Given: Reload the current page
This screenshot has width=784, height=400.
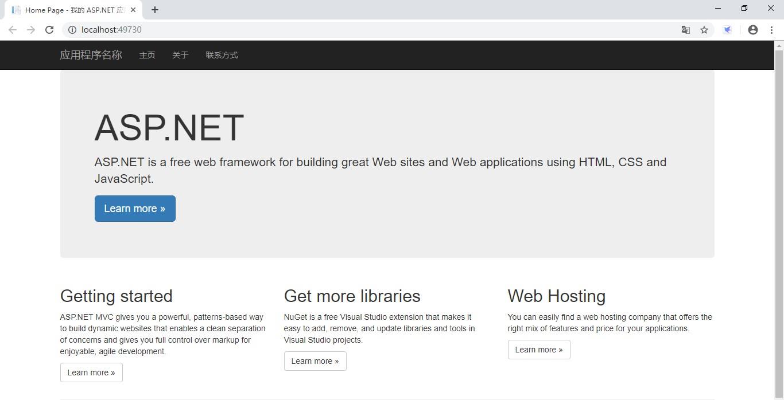Looking at the screenshot, I should coord(49,30).
